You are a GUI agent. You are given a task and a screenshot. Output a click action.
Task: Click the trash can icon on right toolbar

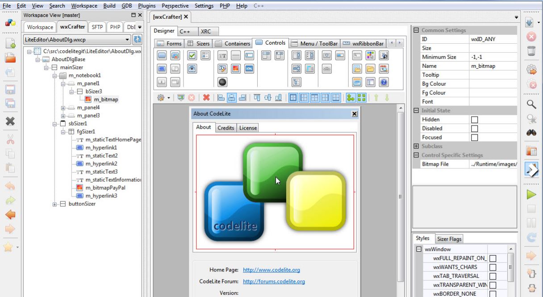coord(531,51)
